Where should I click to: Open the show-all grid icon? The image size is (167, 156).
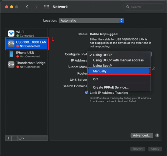coord(46,7)
